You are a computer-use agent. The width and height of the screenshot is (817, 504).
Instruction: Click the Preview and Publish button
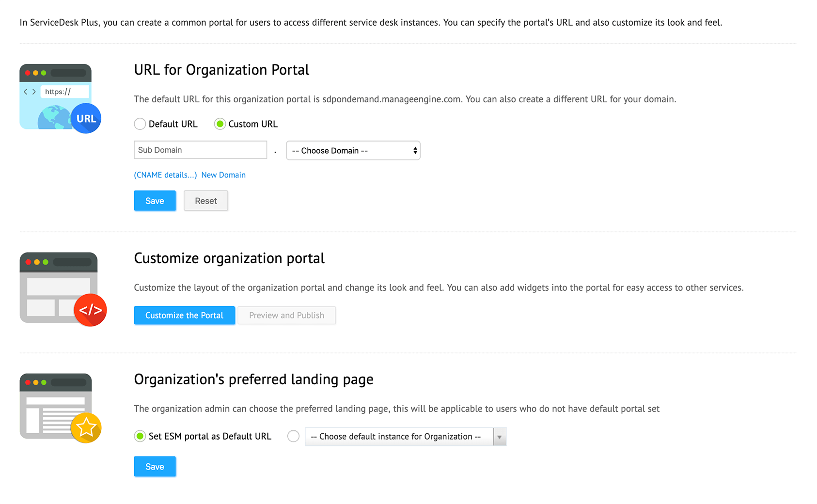click(286, 315)
